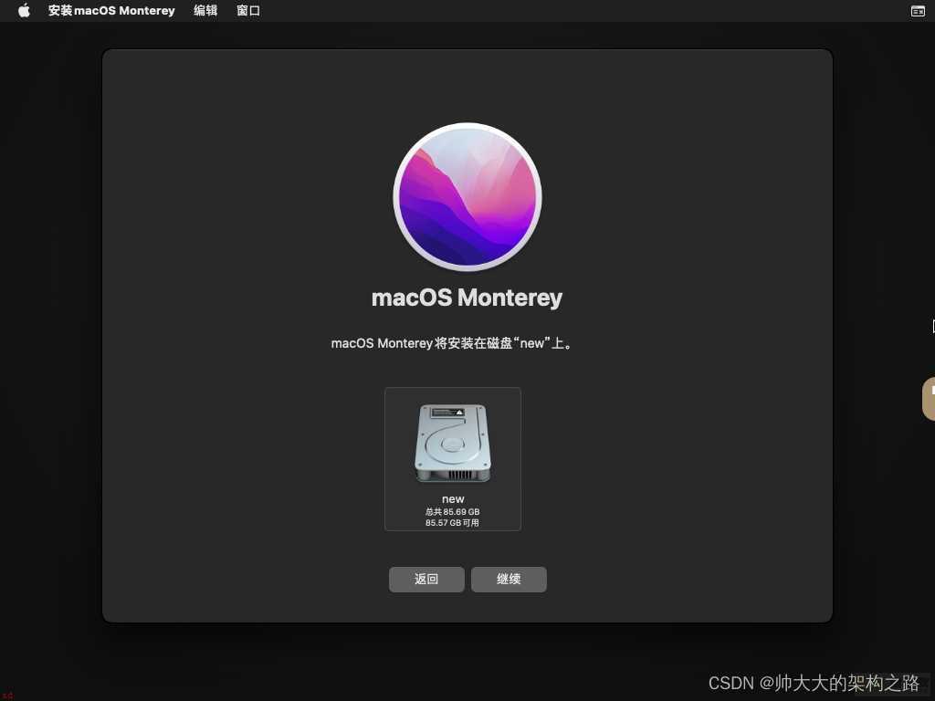Click the 继续 button
This screenshot has width=935, height=701.
(509, 579)
